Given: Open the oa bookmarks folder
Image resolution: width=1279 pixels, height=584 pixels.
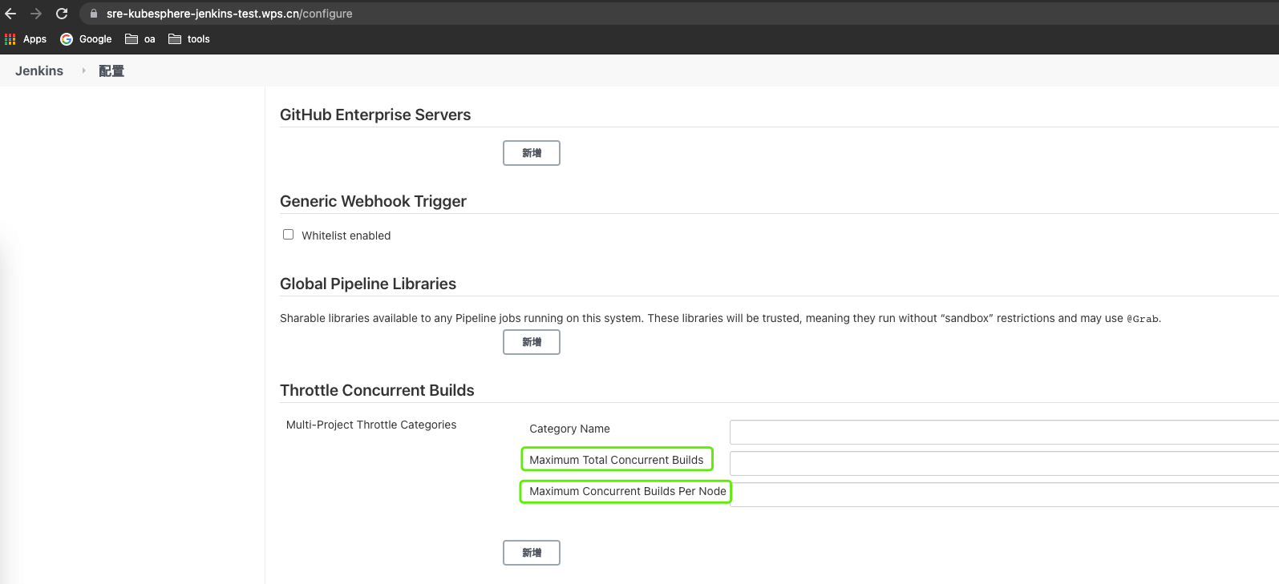Looking at the screenshot, I should pyautogui.click(x=140, y=39).
